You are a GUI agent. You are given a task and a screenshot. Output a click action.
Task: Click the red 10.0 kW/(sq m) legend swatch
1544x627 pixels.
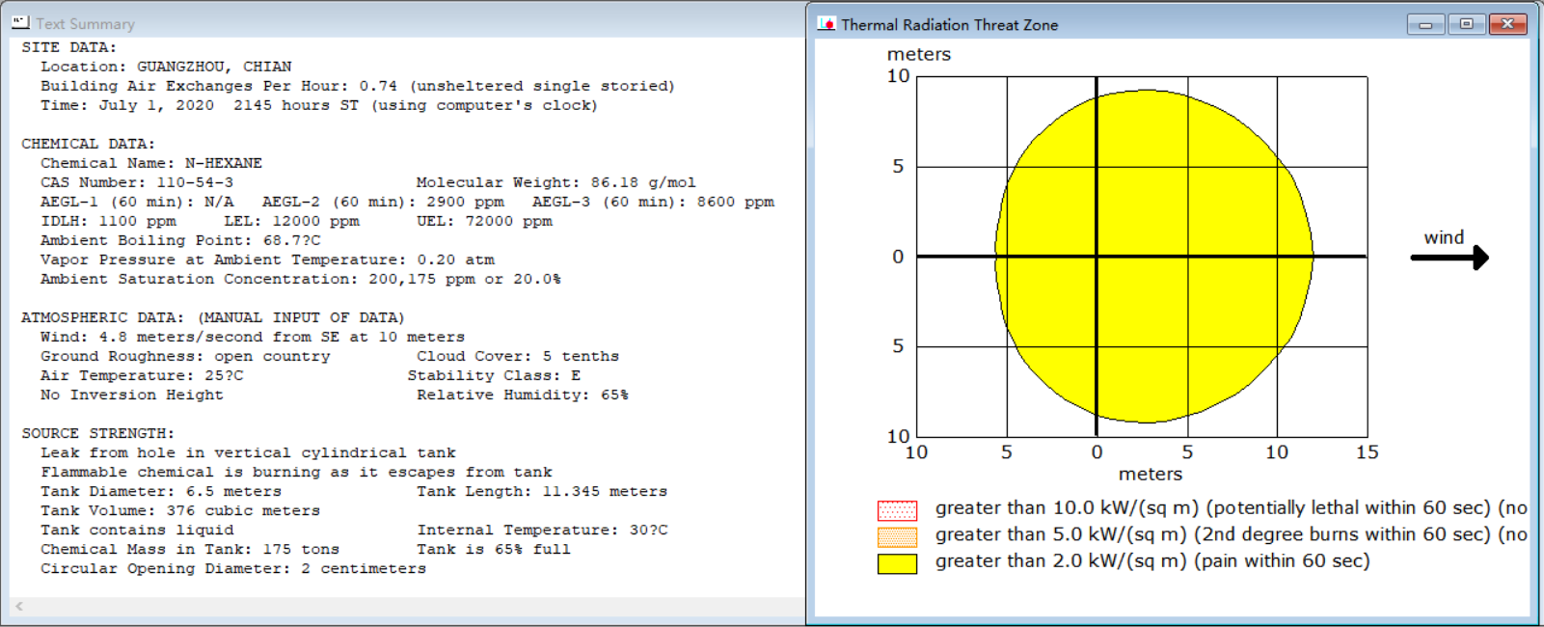(897, 510)
